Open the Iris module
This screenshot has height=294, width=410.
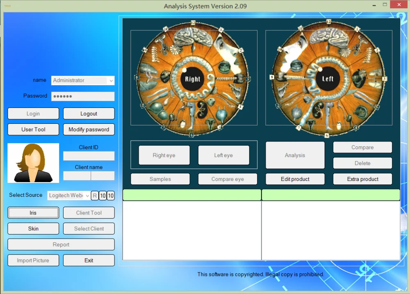[33, 213]
